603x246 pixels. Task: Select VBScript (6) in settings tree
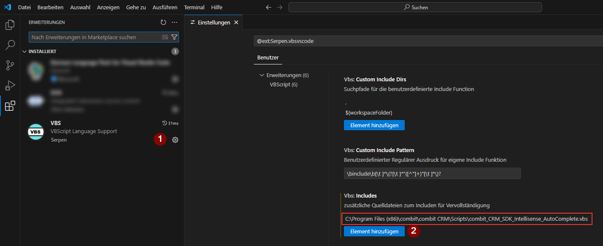pyautogui.click(x=283, y=84)
